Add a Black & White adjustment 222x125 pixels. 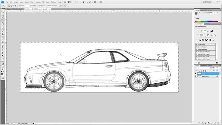click(x=208, y=35)
